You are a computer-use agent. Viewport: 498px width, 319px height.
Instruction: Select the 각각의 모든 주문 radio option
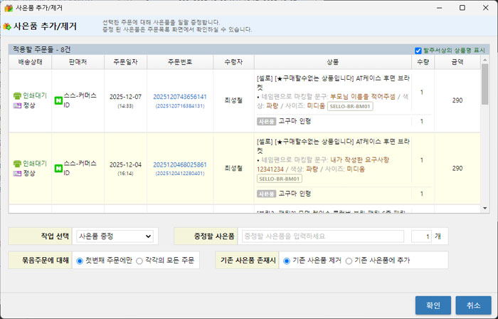coord(139,261)
